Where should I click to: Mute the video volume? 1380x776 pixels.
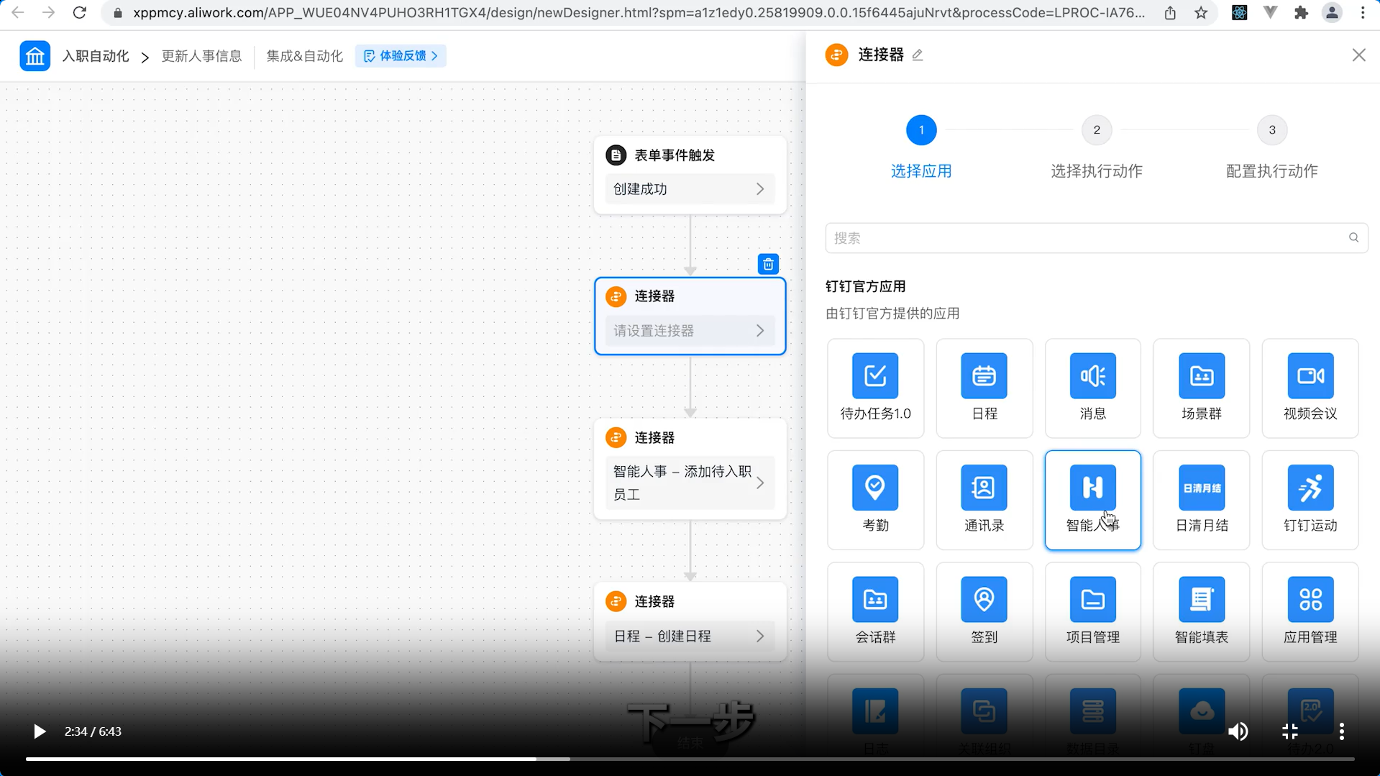(x=1238, y=731)
